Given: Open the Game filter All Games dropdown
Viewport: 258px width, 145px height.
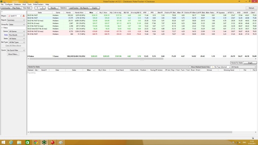Looking at the screenshot, I should point(17,31).
